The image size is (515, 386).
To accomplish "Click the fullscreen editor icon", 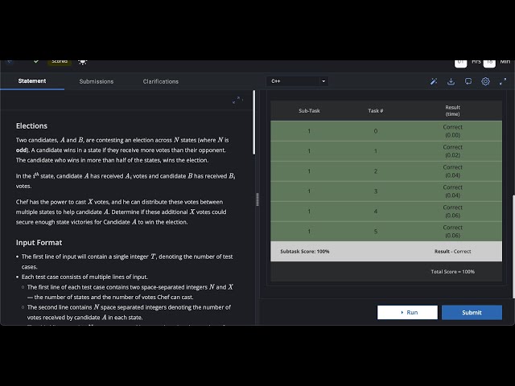I will (x=503, y=81).
